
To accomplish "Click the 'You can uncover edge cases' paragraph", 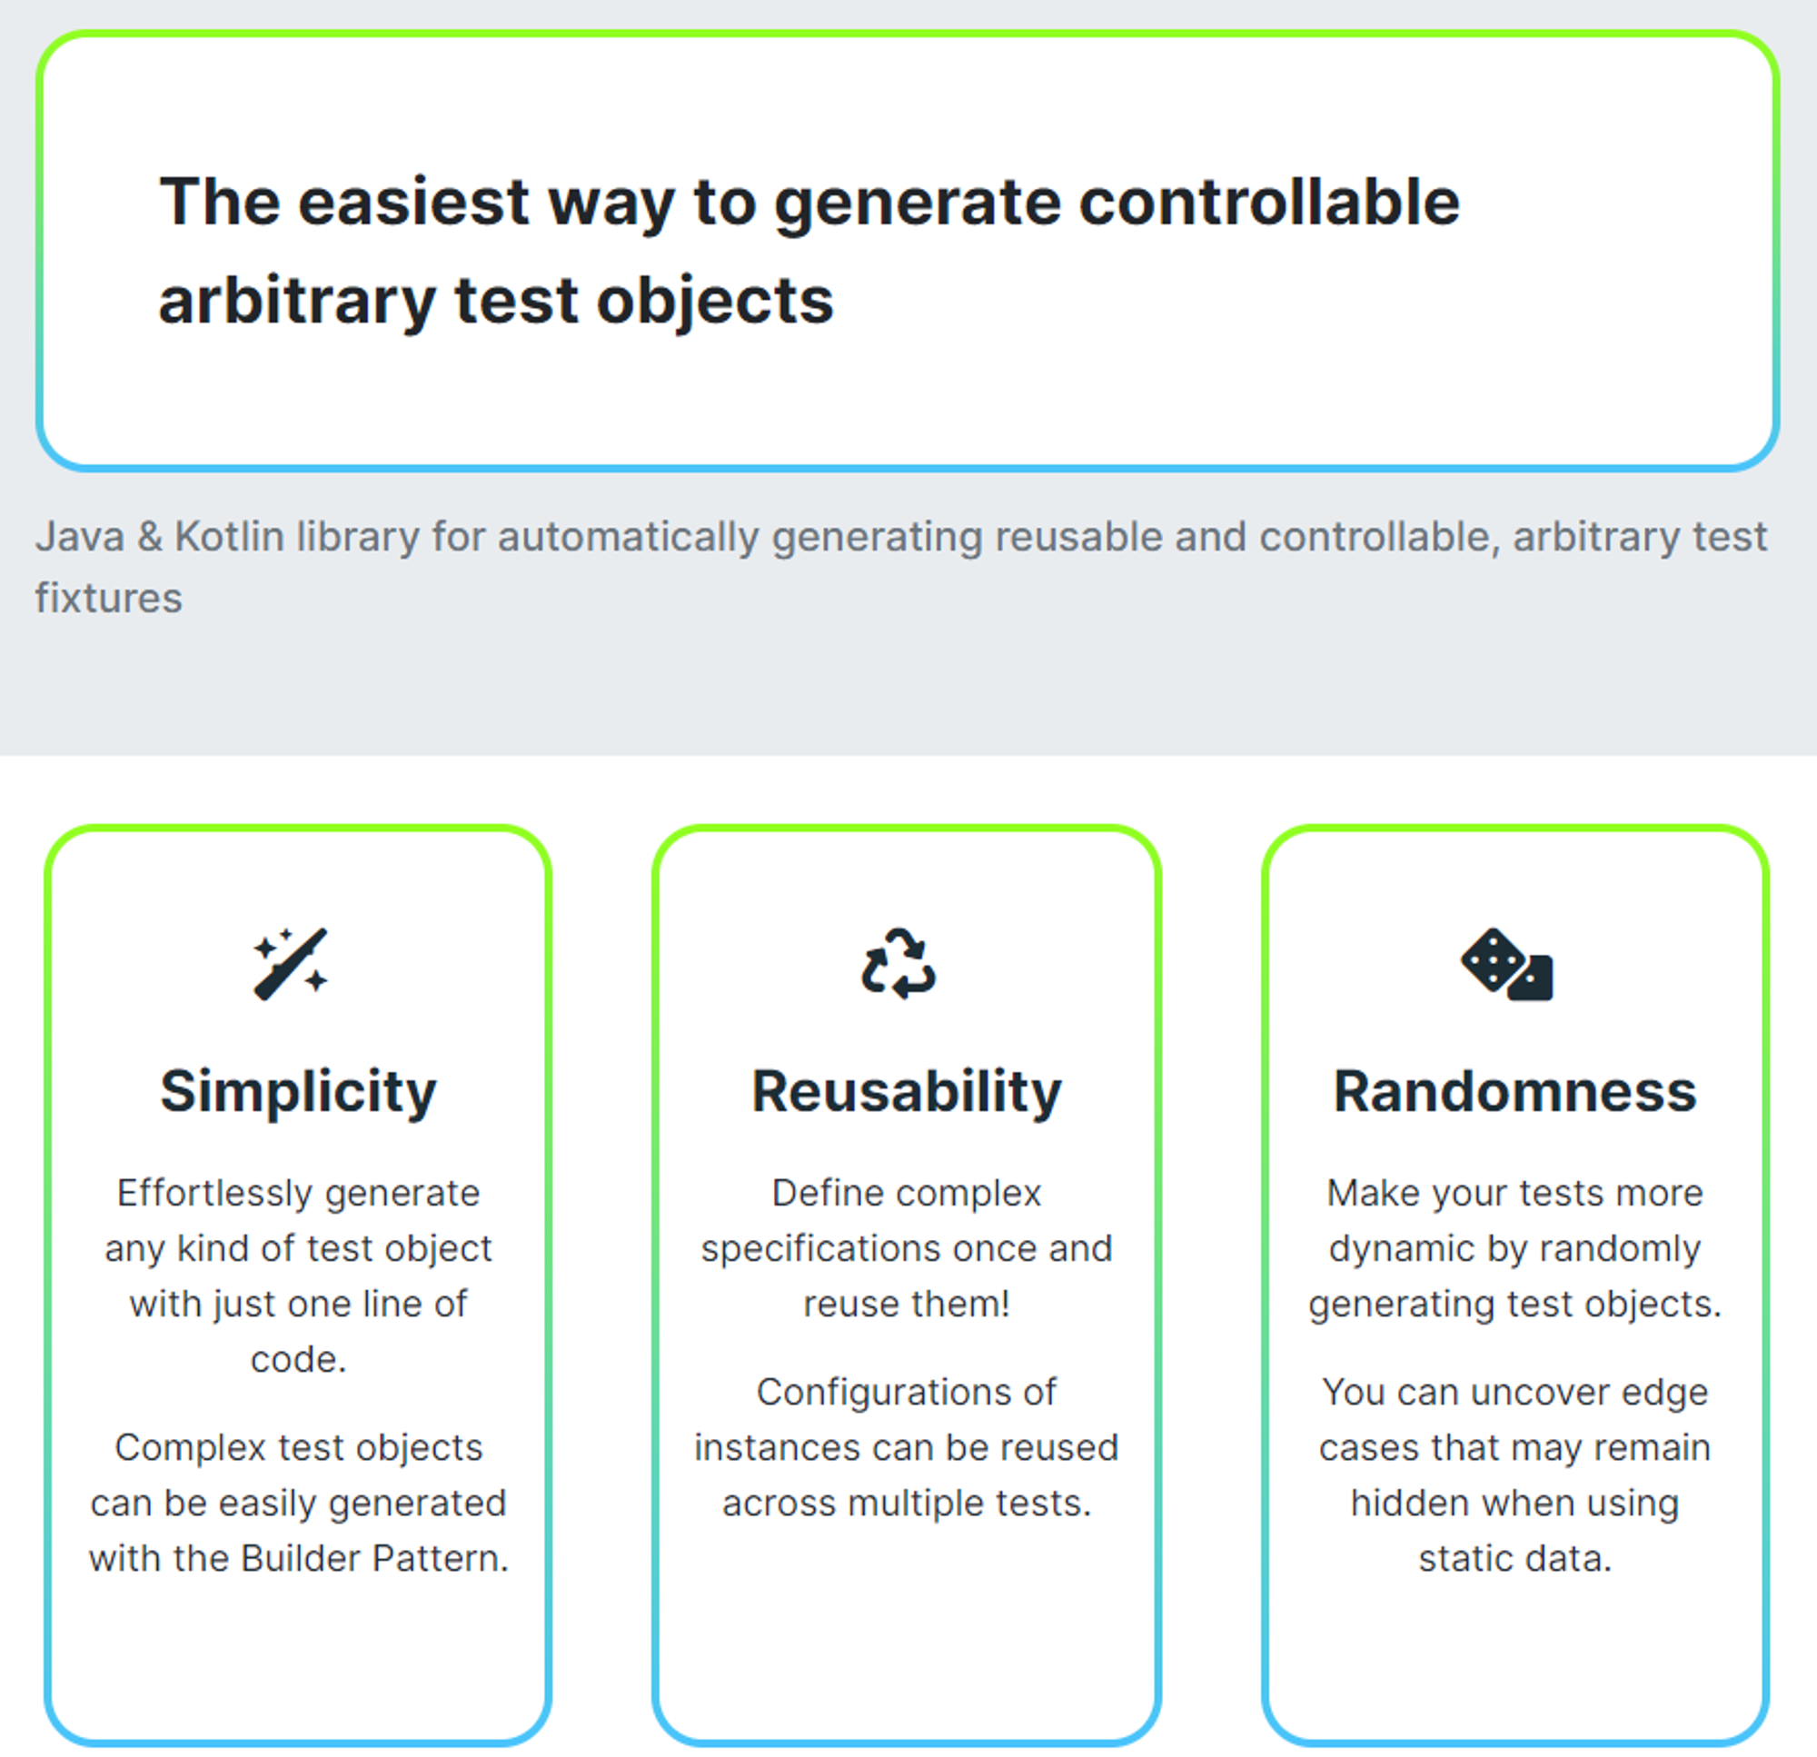I will (1514, 1475).
